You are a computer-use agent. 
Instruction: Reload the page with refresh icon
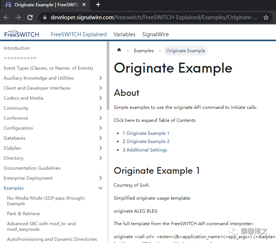coord(30,17)
